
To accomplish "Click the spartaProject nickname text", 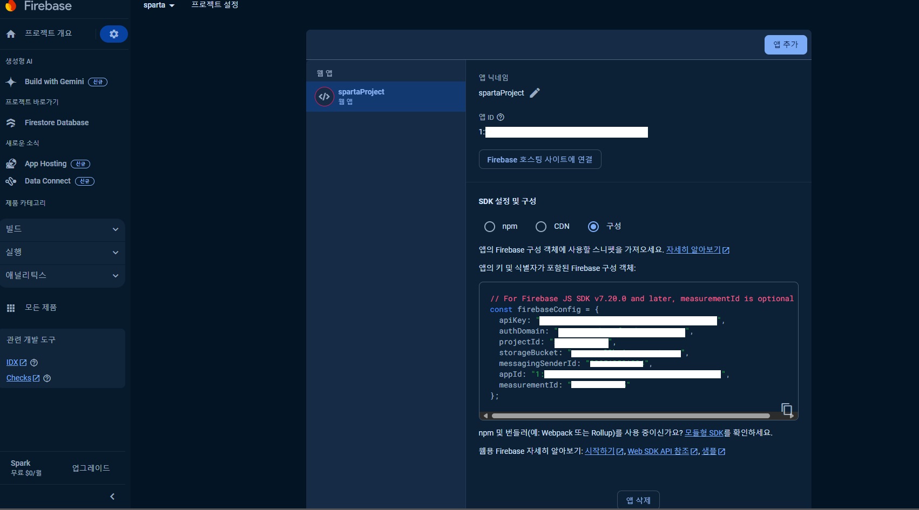I will click(501, 93).
